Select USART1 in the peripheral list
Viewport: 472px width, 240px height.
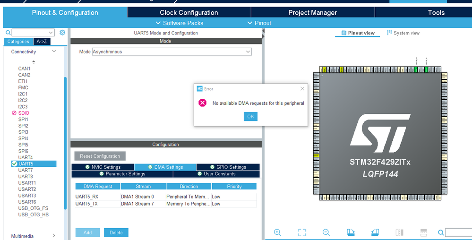tap(27, 183)
